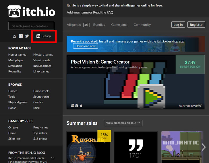Filter by Top sellers
The width and height of the screenshot is (209, 163).
(x=40, y=133)
